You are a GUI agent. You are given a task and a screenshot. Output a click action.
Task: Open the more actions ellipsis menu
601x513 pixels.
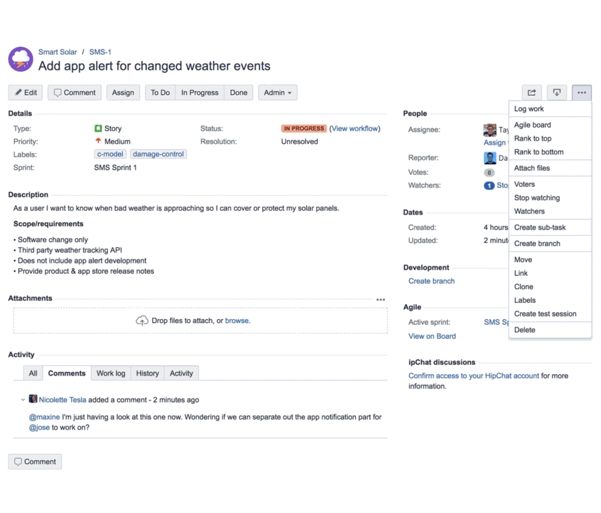(x=582, y=92)
